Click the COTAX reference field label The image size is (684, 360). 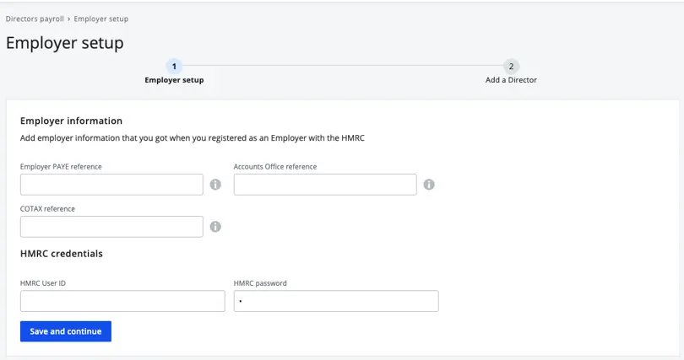[47, 209]
